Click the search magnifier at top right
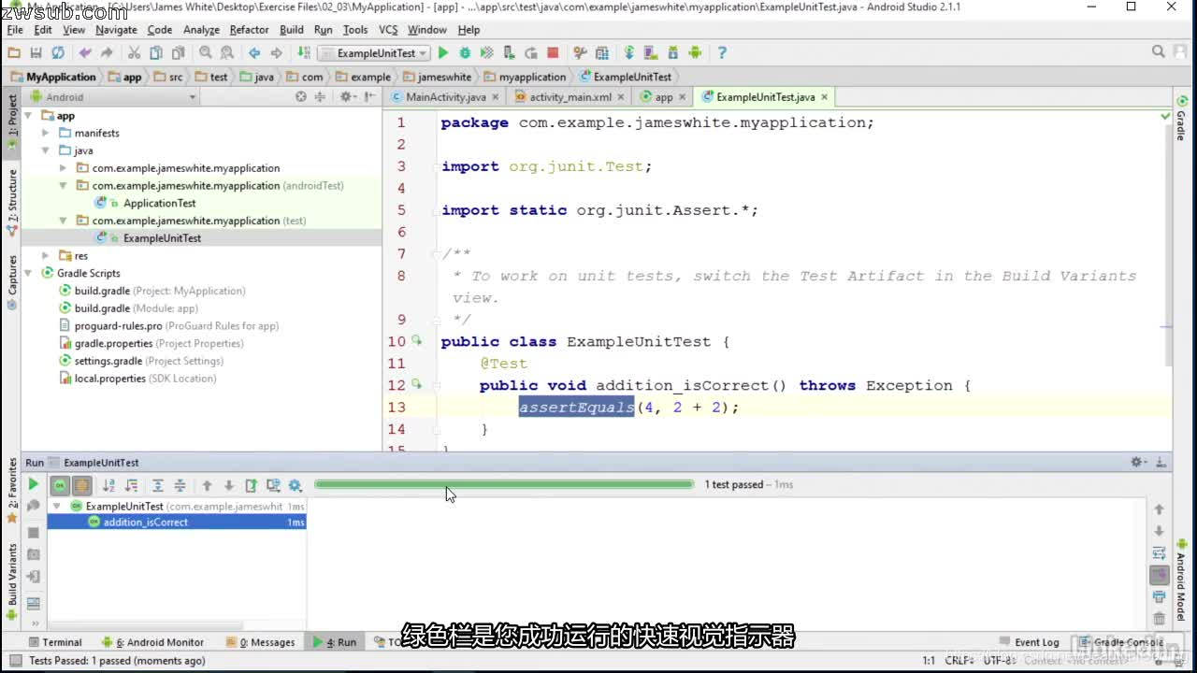 tap(1159, 52)
